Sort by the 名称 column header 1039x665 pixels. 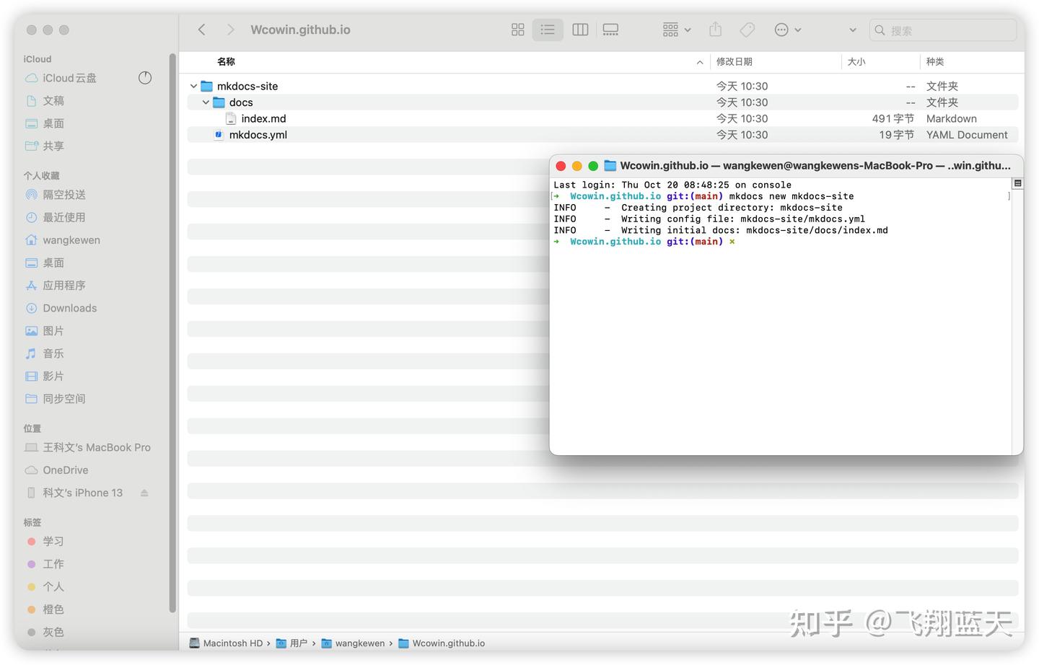pyautogui.click(x=226, y=62)
